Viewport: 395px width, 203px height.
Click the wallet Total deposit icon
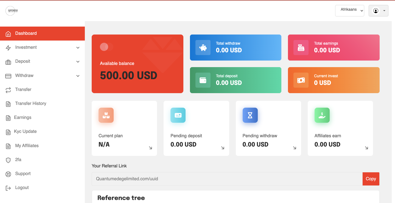[203, 80]
